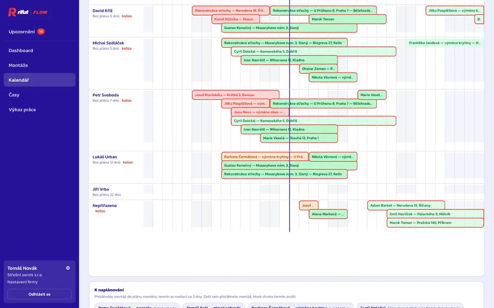
Task: Open Marie Veselá Dlouhá 12, Praha 1 job
Action: coord(299,138)
